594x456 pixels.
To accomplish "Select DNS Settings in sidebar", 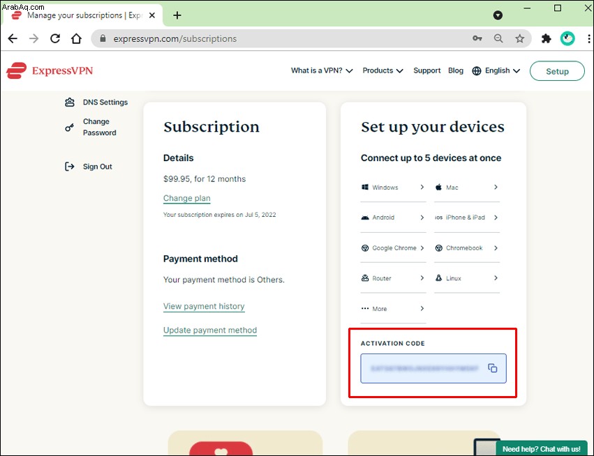I will (105, 102).
